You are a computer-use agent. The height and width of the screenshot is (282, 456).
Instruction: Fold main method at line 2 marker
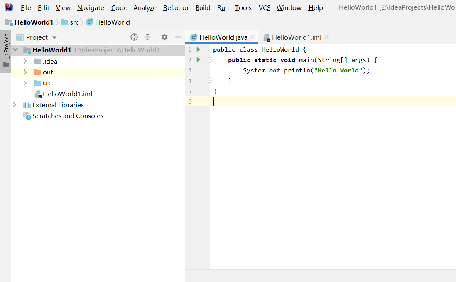[210, 60]
